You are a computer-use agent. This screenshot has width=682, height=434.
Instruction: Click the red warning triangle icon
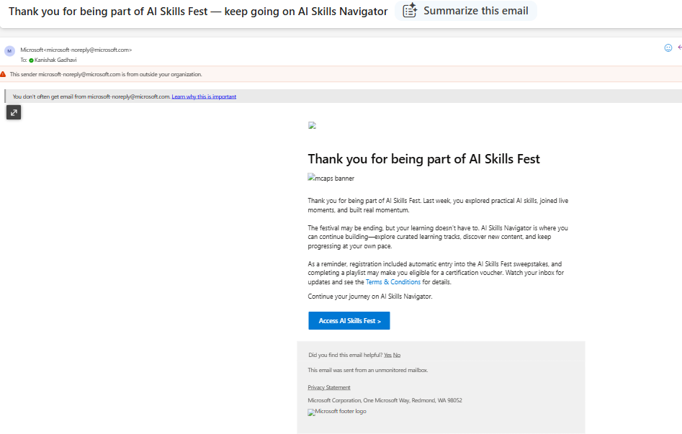tap(3, 74)
